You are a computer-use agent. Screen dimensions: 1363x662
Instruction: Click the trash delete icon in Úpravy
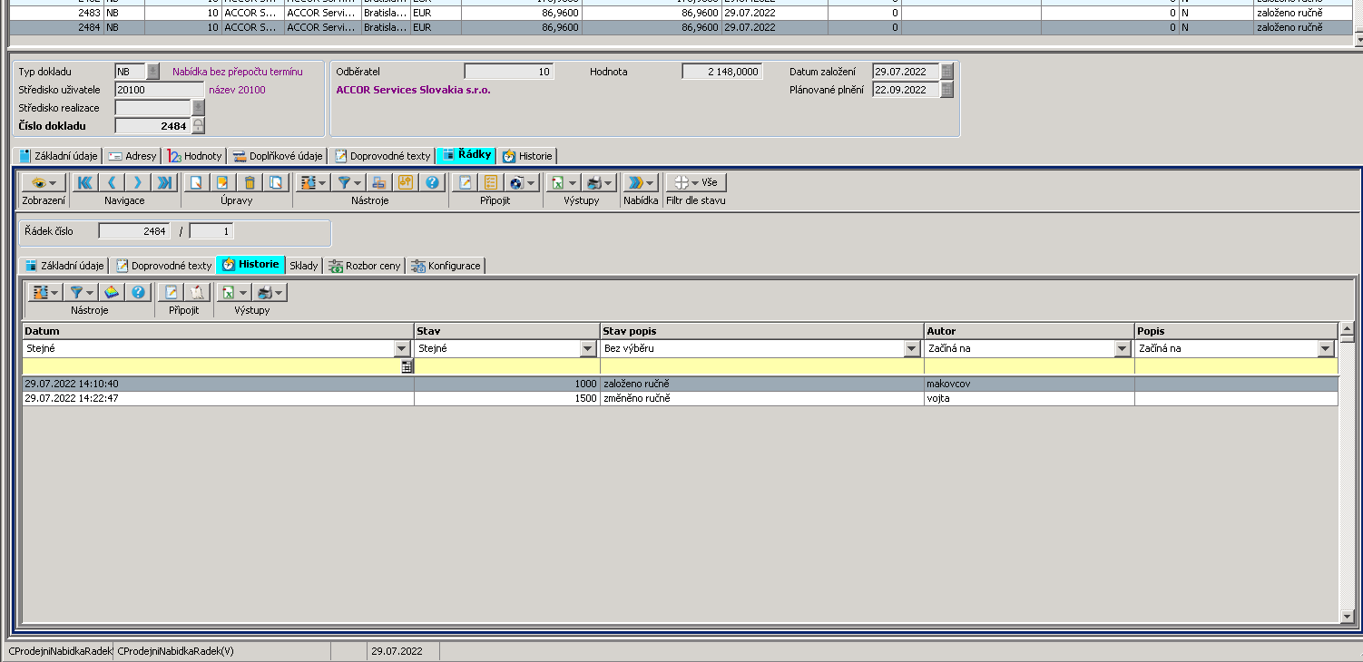pos(250,182)
